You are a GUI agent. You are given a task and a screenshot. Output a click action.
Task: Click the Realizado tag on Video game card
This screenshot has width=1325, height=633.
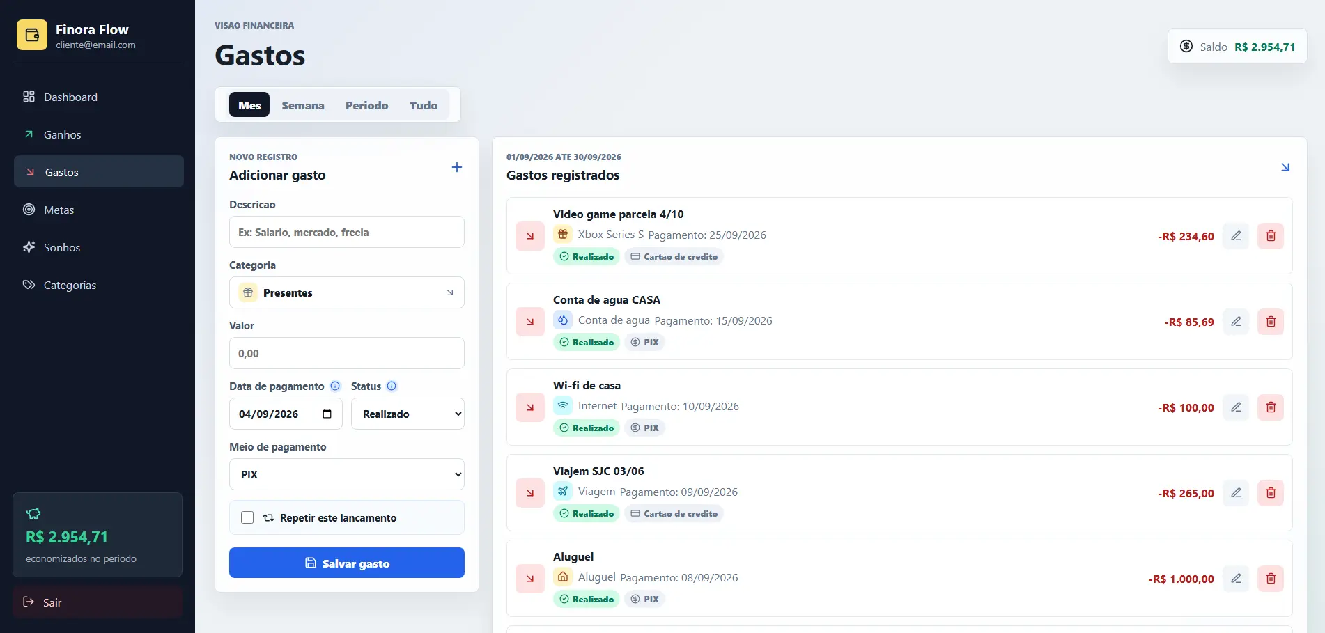click(587, 256)
